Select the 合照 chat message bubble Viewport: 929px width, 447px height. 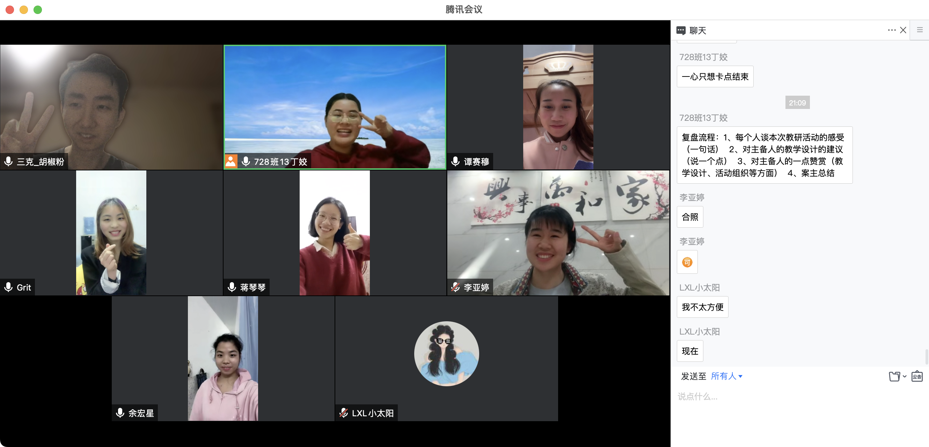(689, 217)
